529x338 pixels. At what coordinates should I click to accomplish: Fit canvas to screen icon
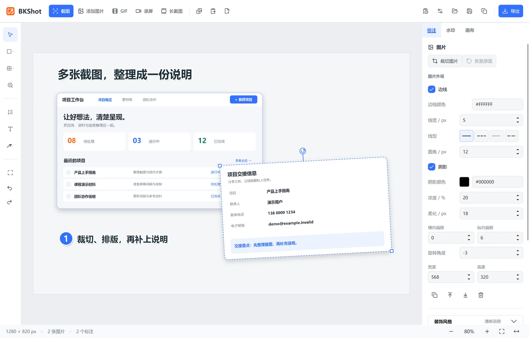point(502,331)
